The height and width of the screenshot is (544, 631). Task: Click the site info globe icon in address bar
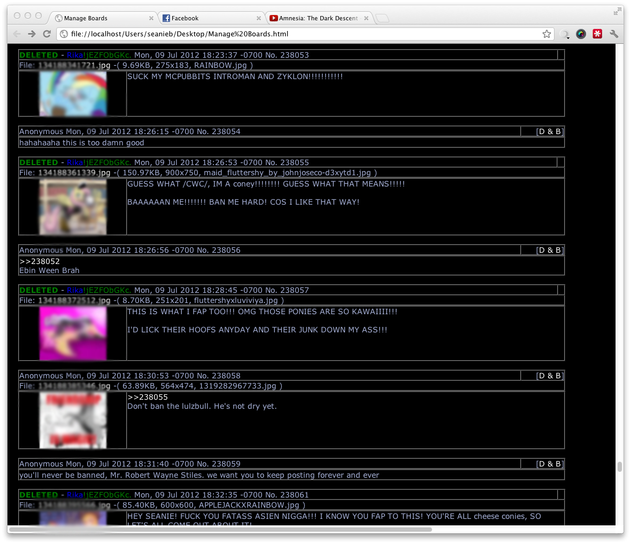click(64, 34)
